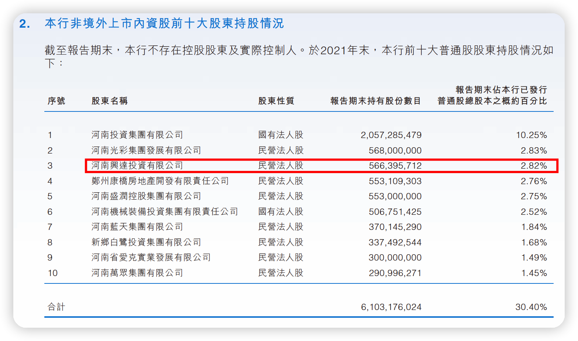Select shareholder 新鄉白鷺投資集團有限公司

click(x=146, y=242)
